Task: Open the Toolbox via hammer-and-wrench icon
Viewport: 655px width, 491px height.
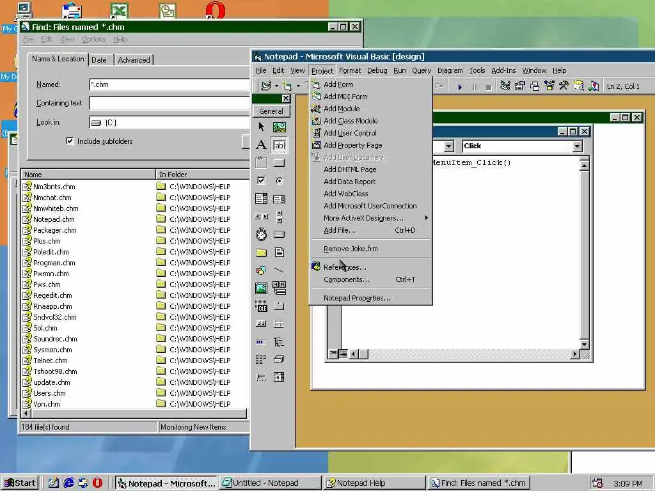Action: pyautogui.click(x=564, y=86)
